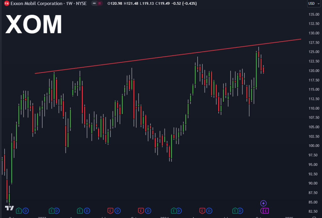Click the 115.00 price axis label
The image size is (322, 218).
(314, 90)
